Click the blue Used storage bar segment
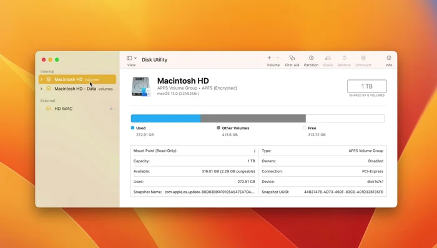Image resolution: width=437 pixels, height=248 pixels. (166, 118)
